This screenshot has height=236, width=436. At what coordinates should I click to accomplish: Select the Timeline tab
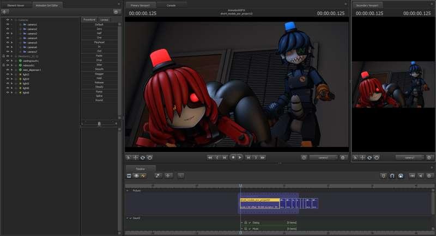[140, 169]
